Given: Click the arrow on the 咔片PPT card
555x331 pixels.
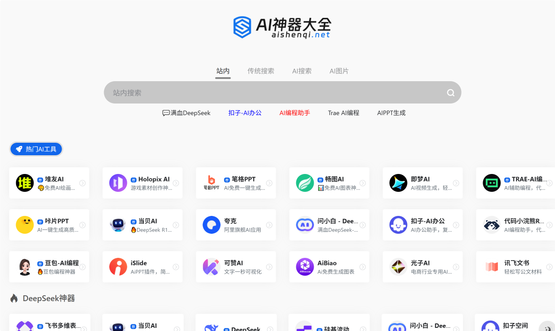Looking at the screenshot, I should [83, 225].
